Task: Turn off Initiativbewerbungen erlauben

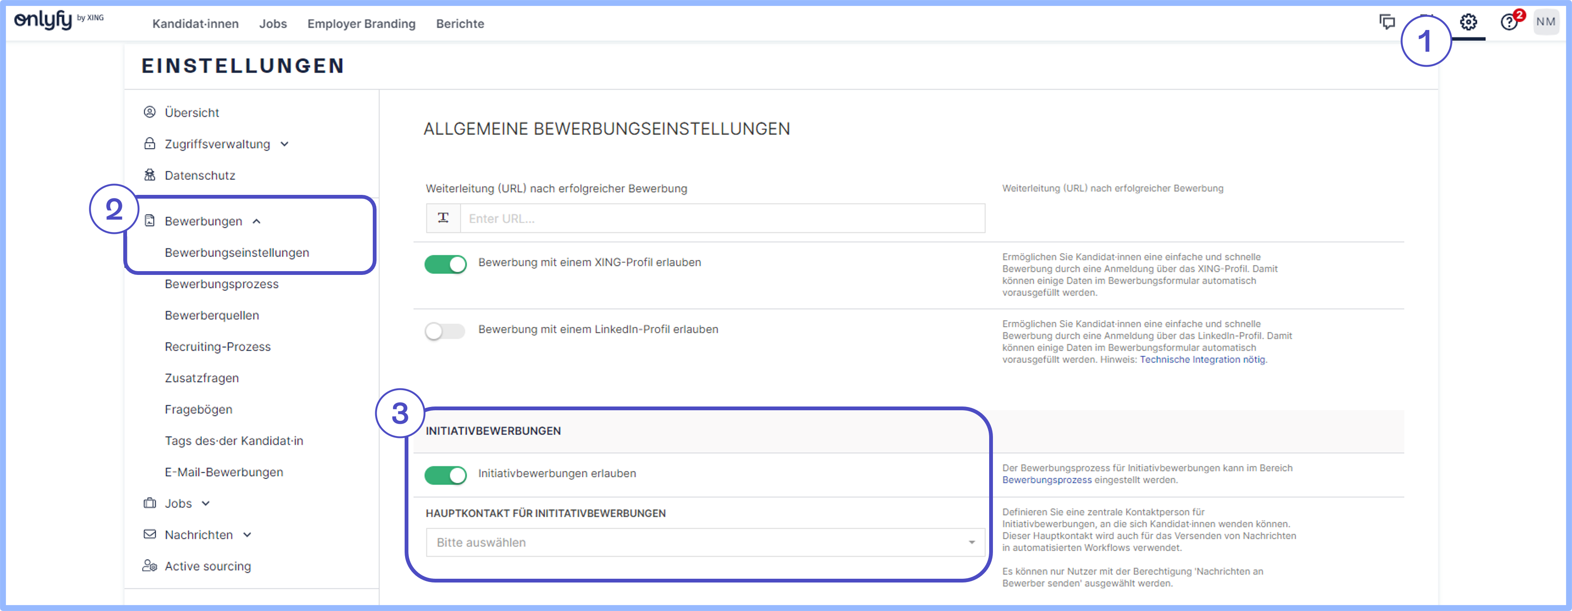Action: [445, 475]
